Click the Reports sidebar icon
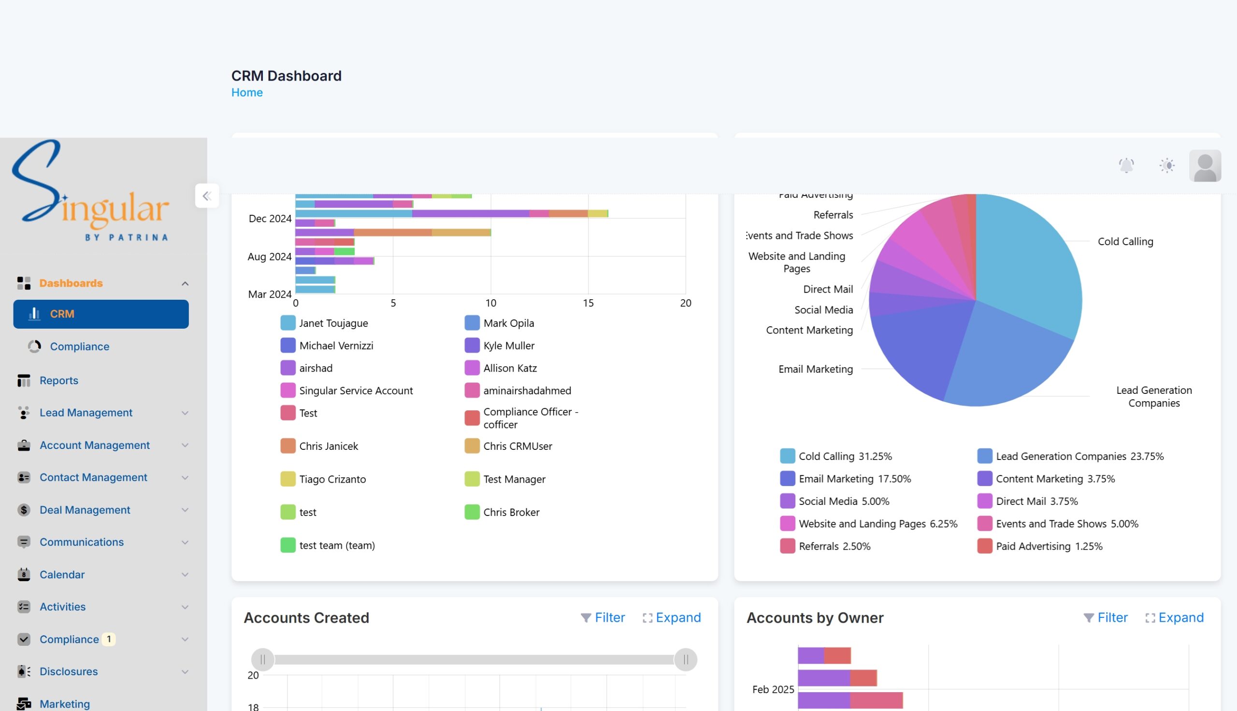Screen dimensions: 1237x711 (x=24, y=380)
